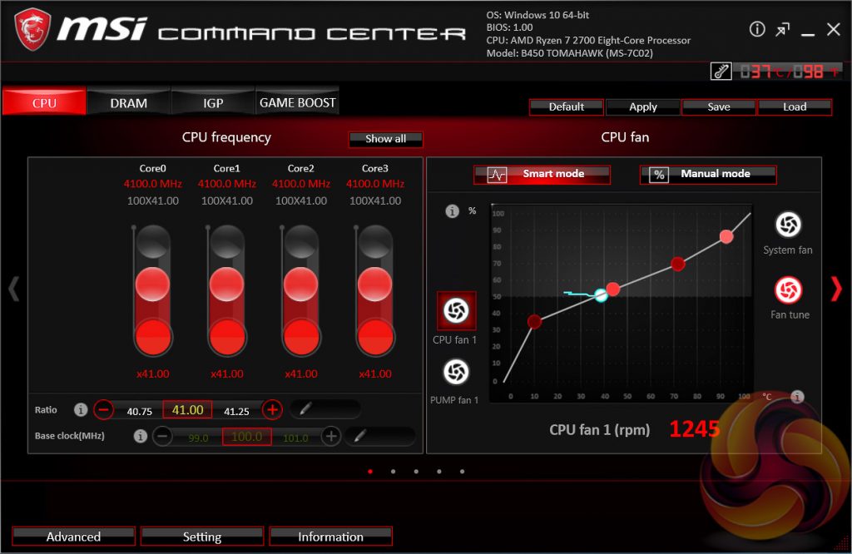Open the Setting menu
The height and width of the screenshot is (554, 852).
202,536
